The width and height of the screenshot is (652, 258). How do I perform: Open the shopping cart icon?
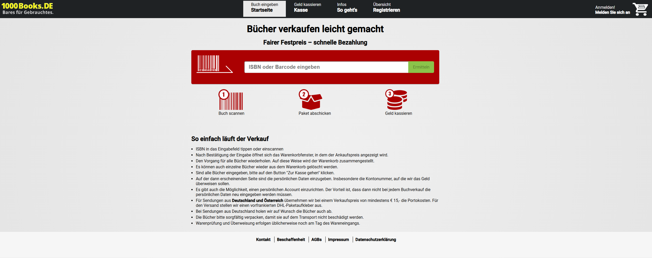pos(641,9)
